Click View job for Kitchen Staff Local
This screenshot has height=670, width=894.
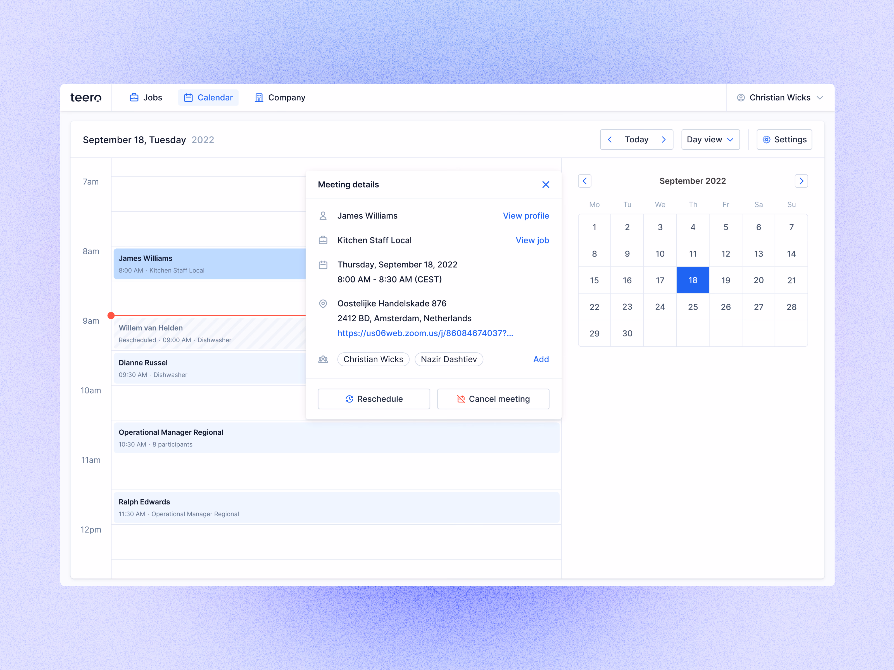coord(532,240)
